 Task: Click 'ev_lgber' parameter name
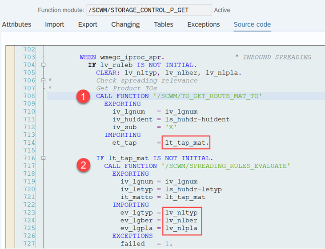tap(136, 221)
